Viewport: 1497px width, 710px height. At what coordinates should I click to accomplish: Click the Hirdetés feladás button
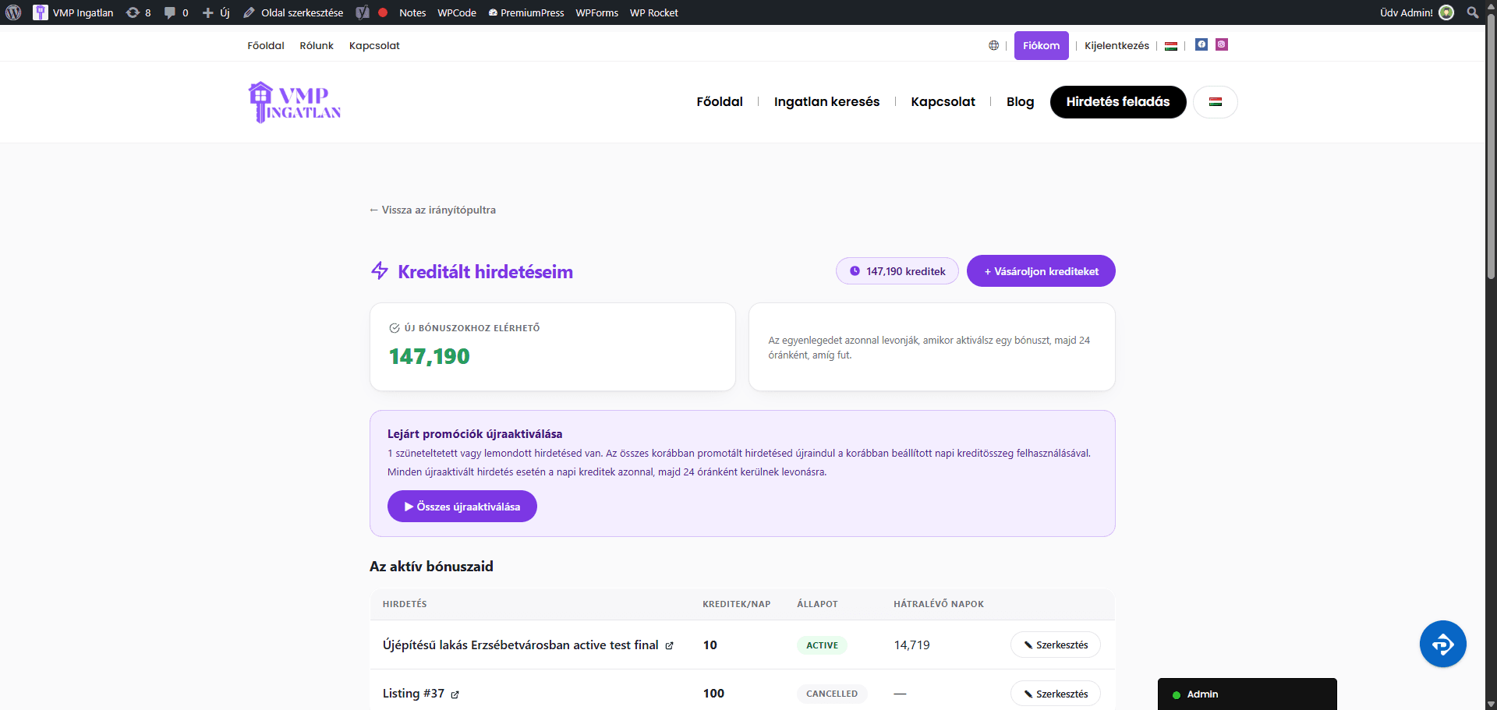click(1118, 102)
